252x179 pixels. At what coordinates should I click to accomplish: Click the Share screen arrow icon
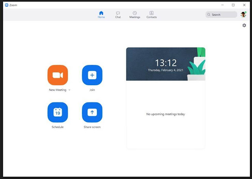point(92,112)
